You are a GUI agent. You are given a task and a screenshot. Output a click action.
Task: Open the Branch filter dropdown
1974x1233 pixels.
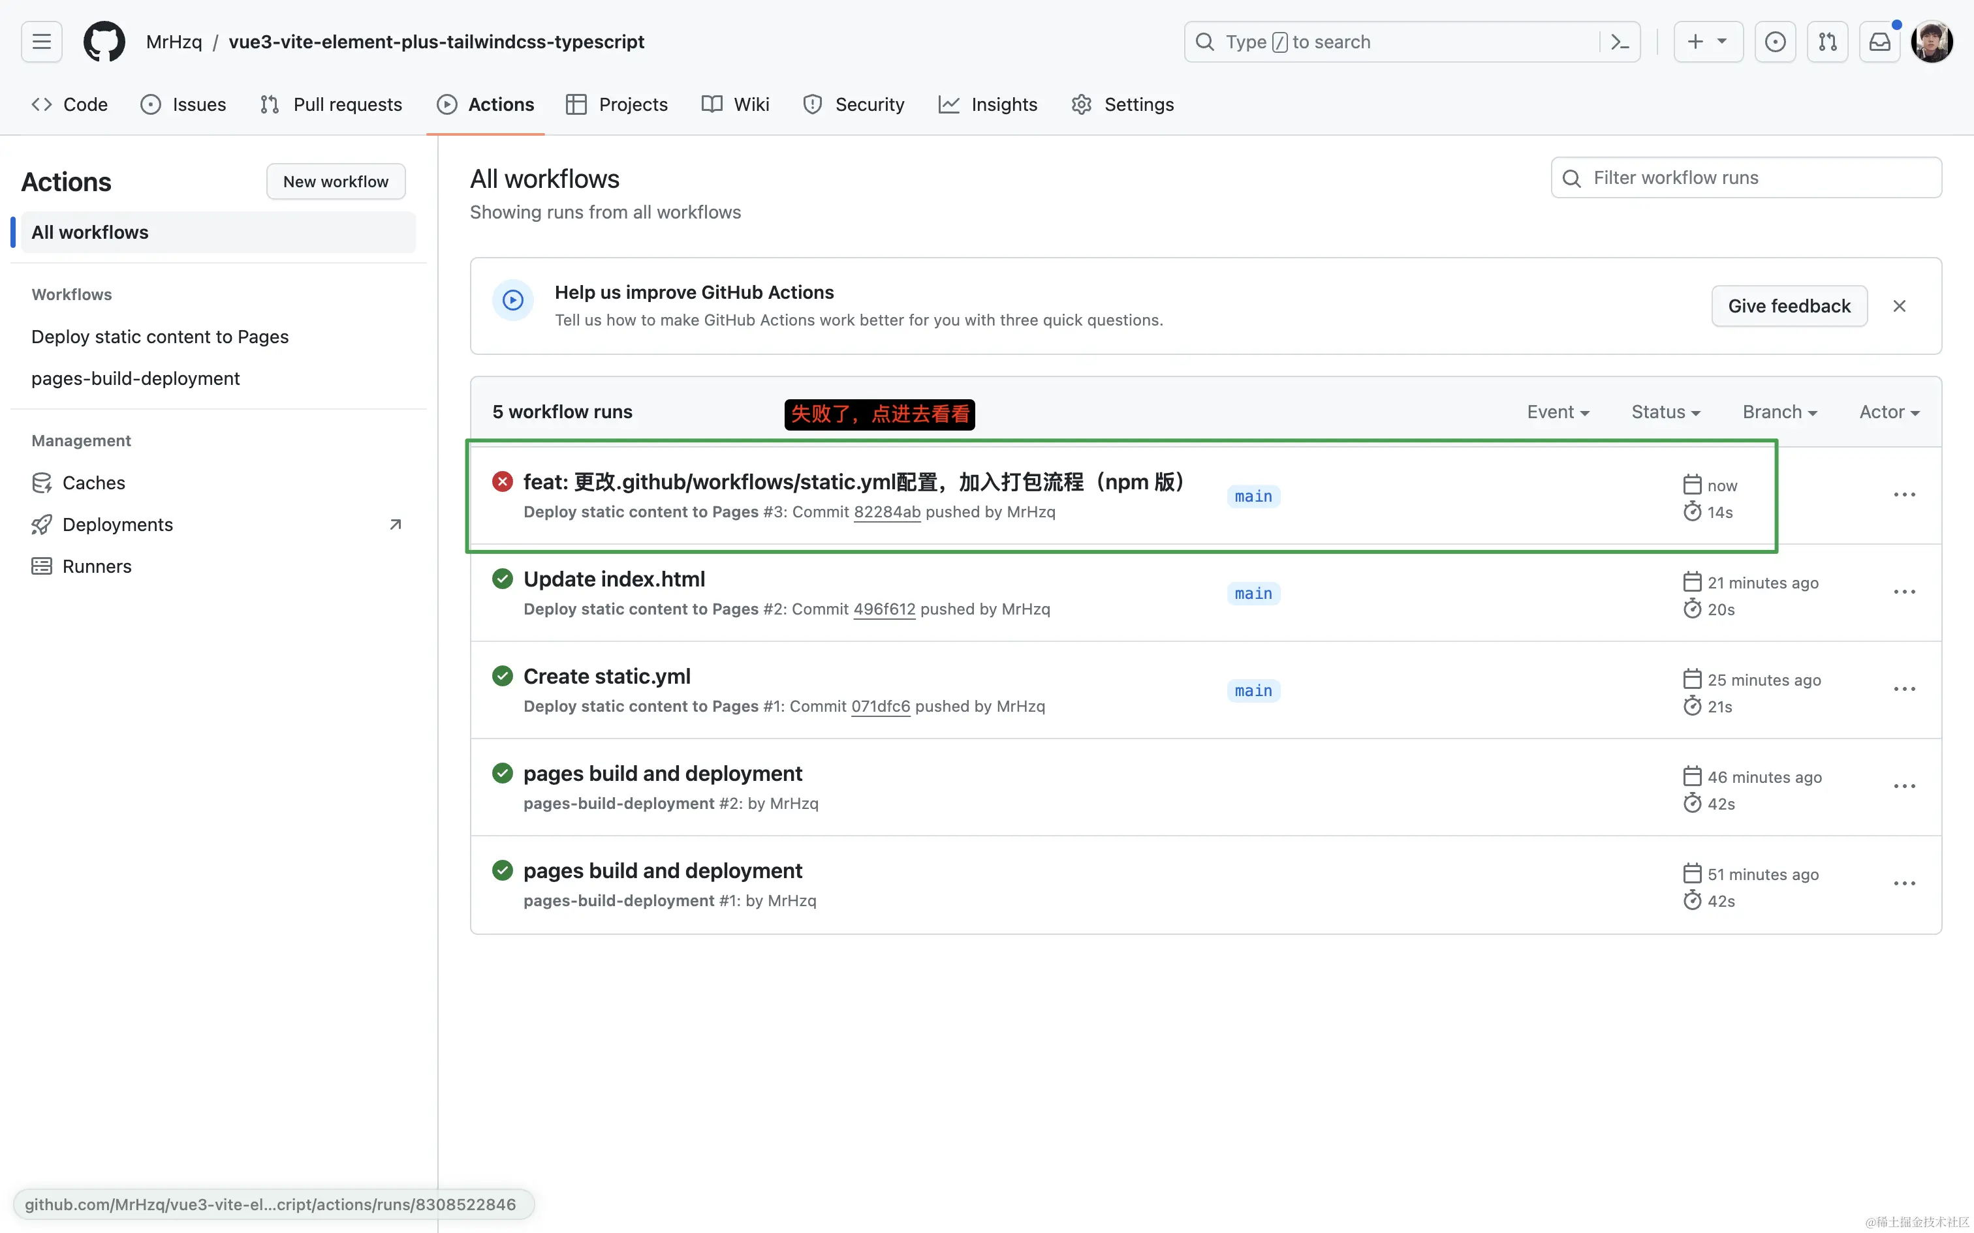(x=1779, y=412)
